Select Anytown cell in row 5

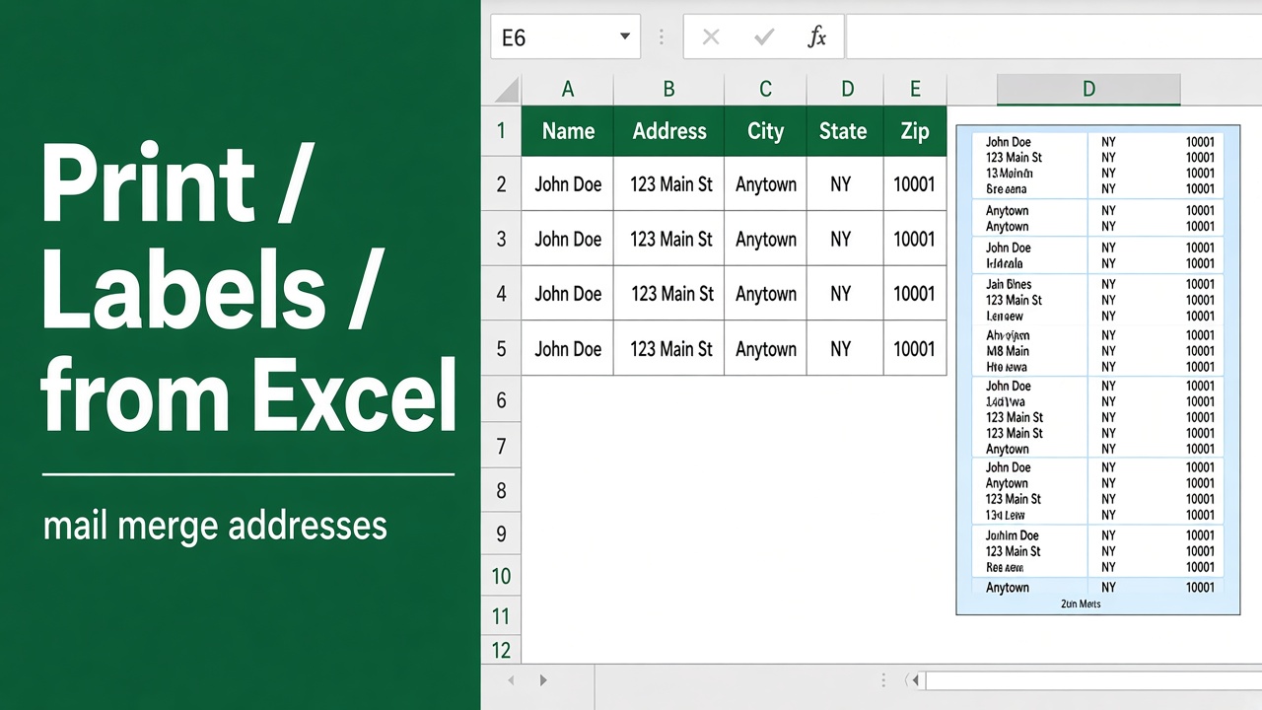[x=765, y=348]
